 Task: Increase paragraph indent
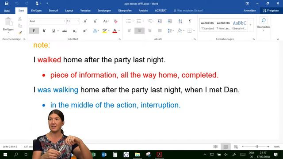[170, 21]
